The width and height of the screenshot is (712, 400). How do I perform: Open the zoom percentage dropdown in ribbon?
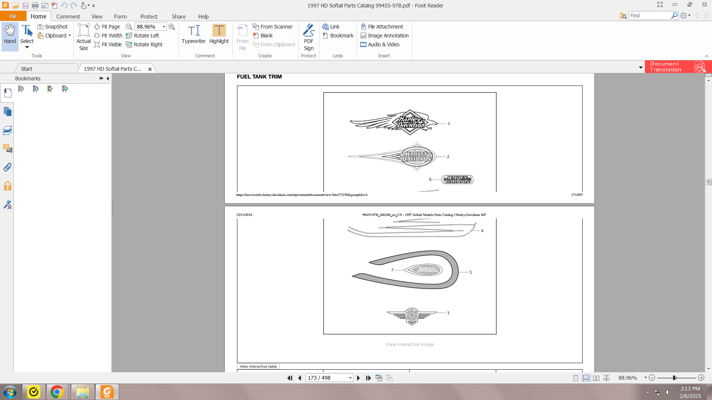tap(164, 27)
